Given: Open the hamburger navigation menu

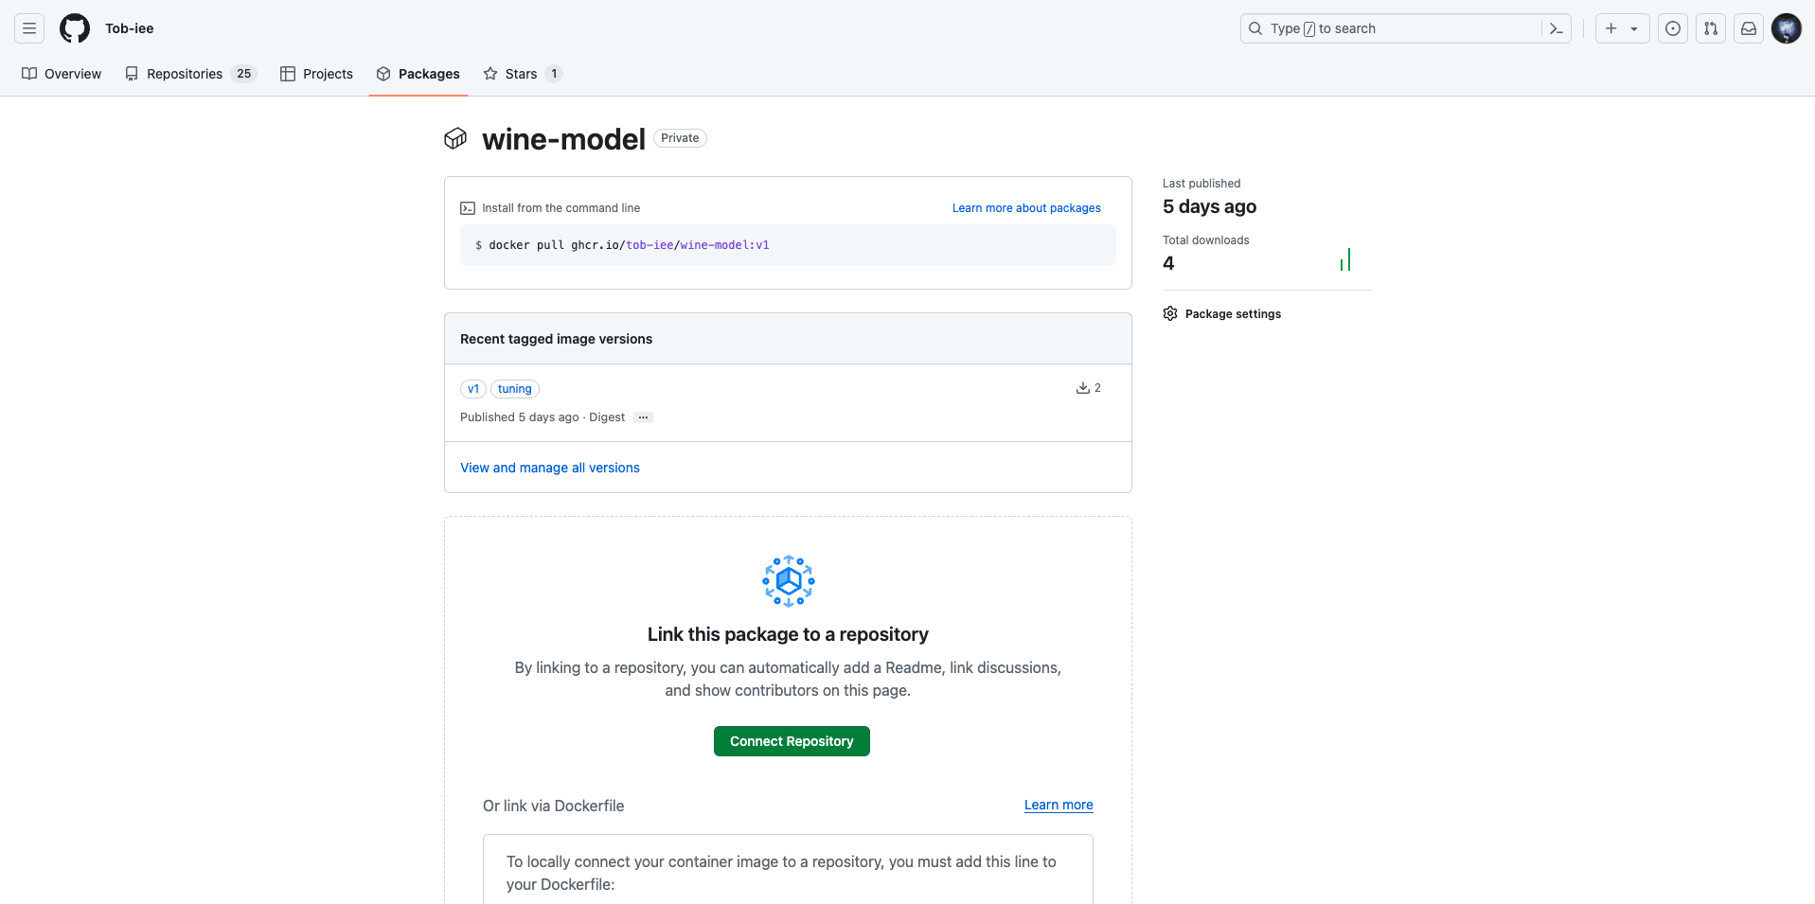Looking at the screenshot, I should coord(29,28).
